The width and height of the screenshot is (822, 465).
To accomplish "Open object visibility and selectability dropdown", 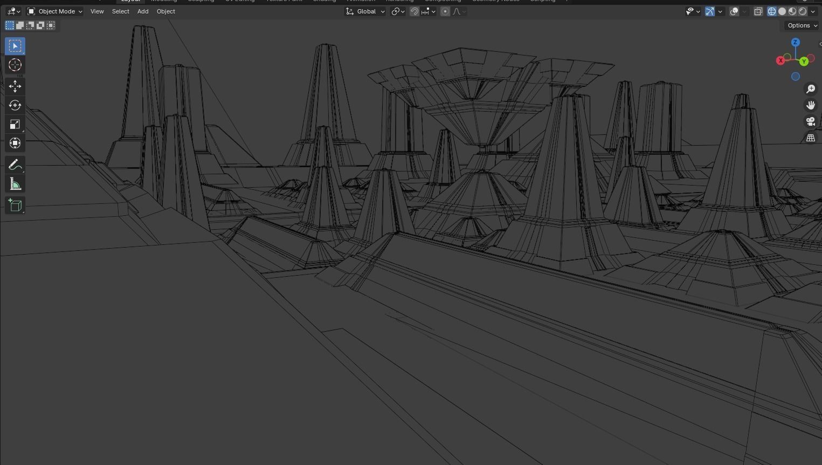I will 693,11.
